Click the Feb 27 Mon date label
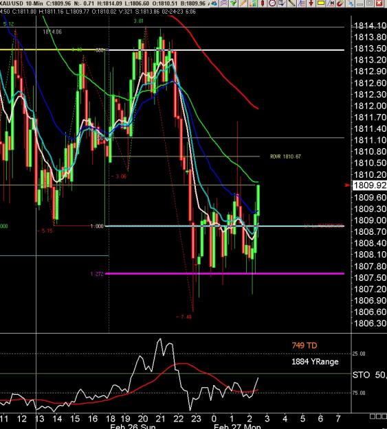The image size is (387, 429). click(237, 426)
